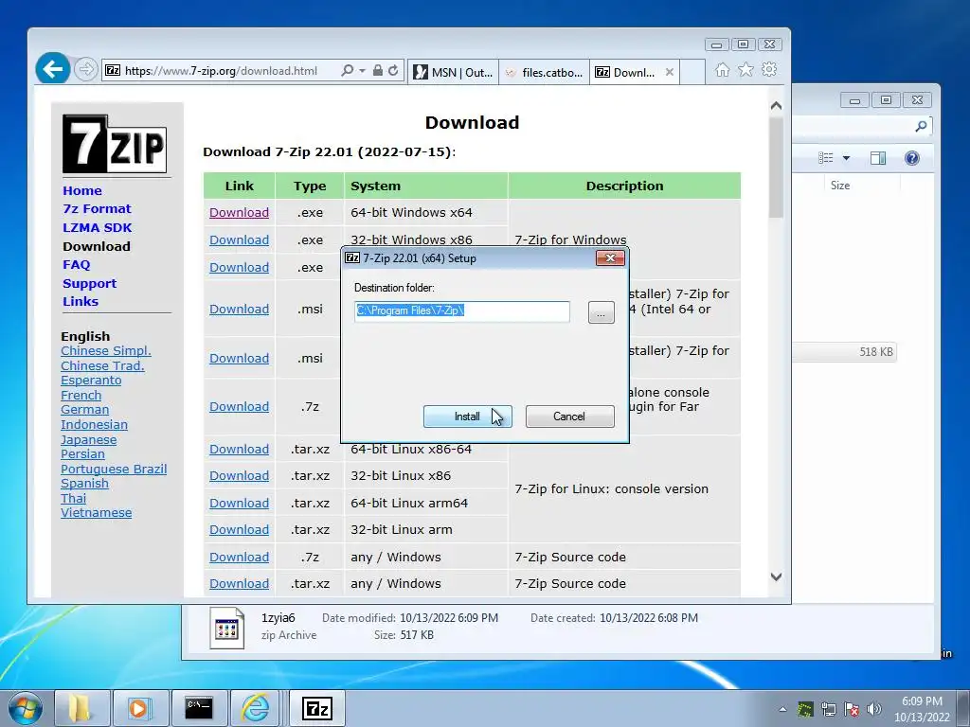The height and width of the screenshot is (727, 970).
Task: Open Internet Explorer taskbar icon
Action: pos(256,708)
